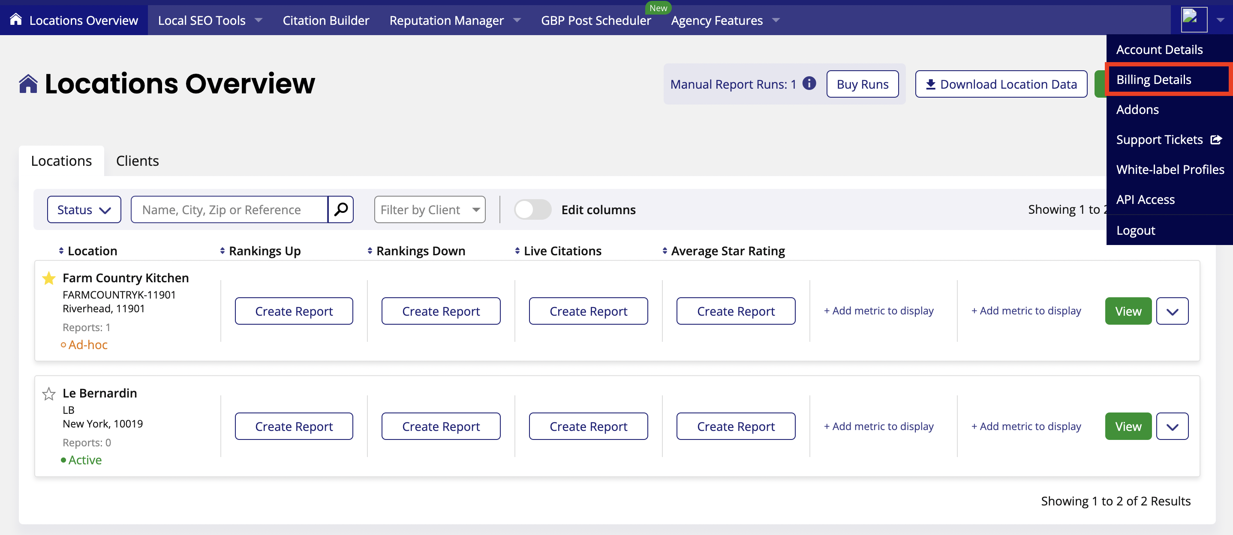
Task: Click the search magnifier icon
Action: tap(341, 209)
